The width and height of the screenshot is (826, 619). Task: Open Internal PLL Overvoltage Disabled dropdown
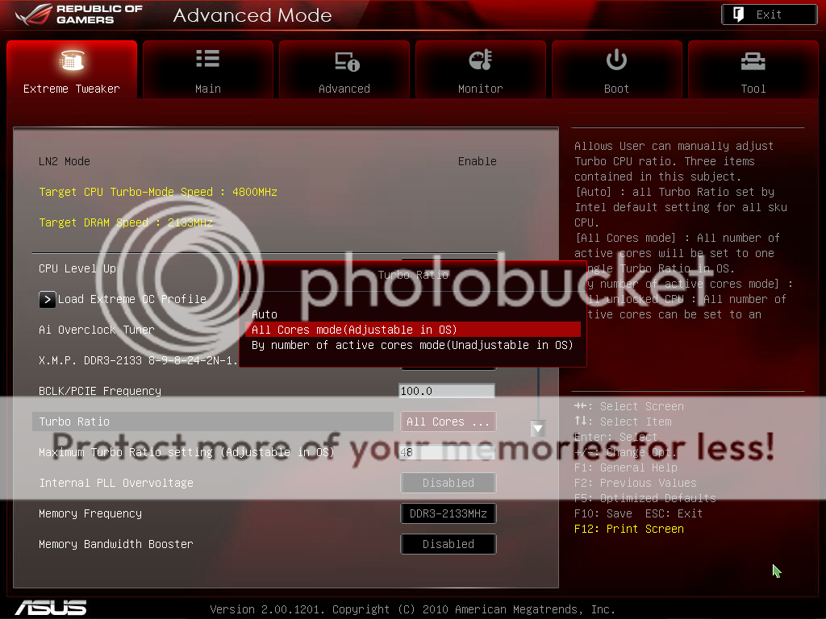pyautogui.click(x=448, y=483)
